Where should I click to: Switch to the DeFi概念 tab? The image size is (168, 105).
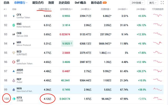pyautogui.click(x=81, y=3)
